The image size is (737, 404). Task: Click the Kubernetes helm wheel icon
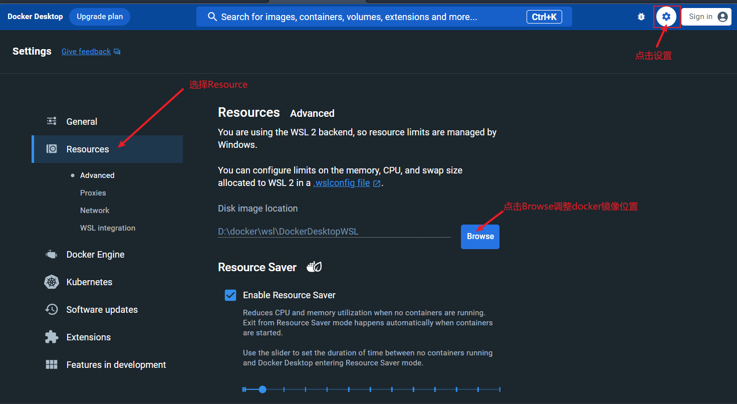(x=52, y=282)
